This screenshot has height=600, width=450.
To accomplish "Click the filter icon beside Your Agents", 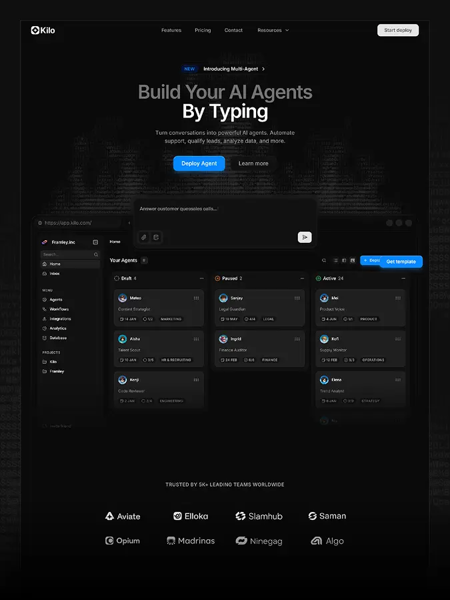I will coord(144,260).
